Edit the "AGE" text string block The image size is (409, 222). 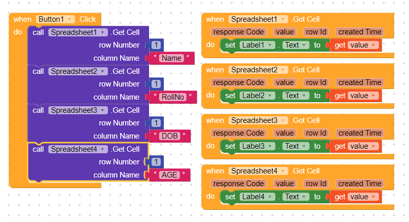click(x=169, y=175)
